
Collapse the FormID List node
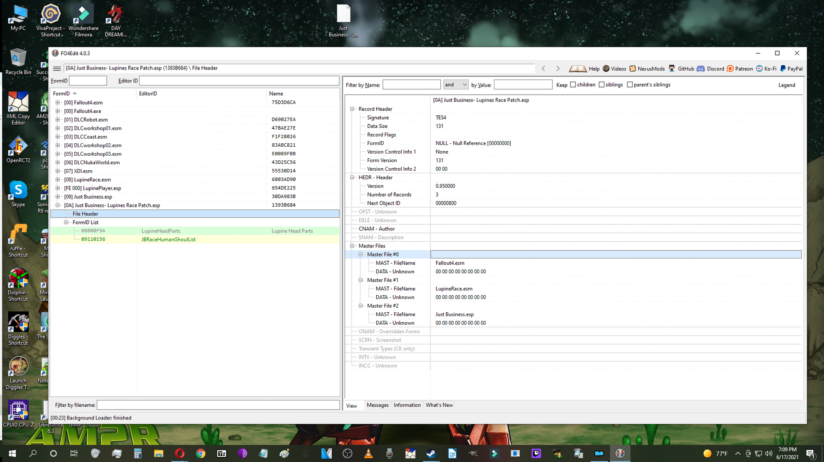tap(66, 223)
